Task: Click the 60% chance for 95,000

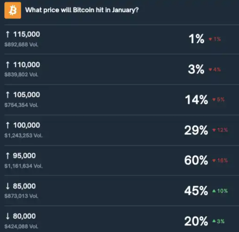Action: (x=196, y=160)
